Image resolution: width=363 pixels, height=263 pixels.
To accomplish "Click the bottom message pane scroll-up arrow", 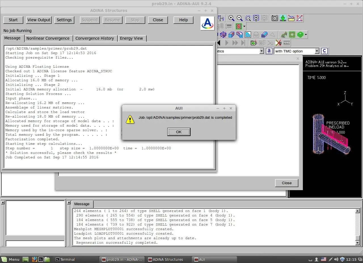I will 358,211.
